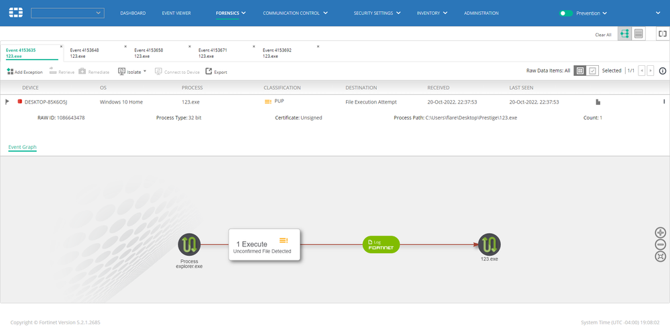The width and height of the screenshot is (670, 327).
Task: Sort by the RECEIVED column header
Action: (x=439, y=88)
